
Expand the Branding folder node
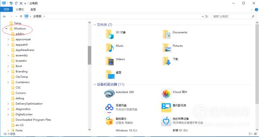8,71
